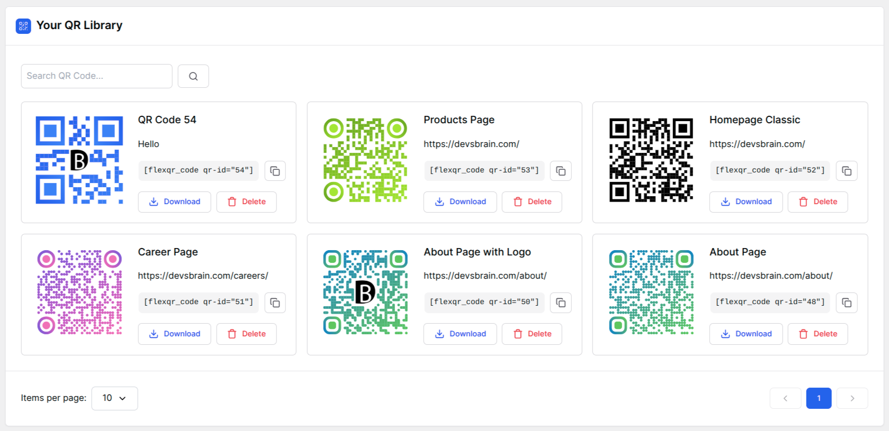This screenshot has width=889, height=431.
Task: Click the shortcode text qr-id="52"
Action: [770, 170]
